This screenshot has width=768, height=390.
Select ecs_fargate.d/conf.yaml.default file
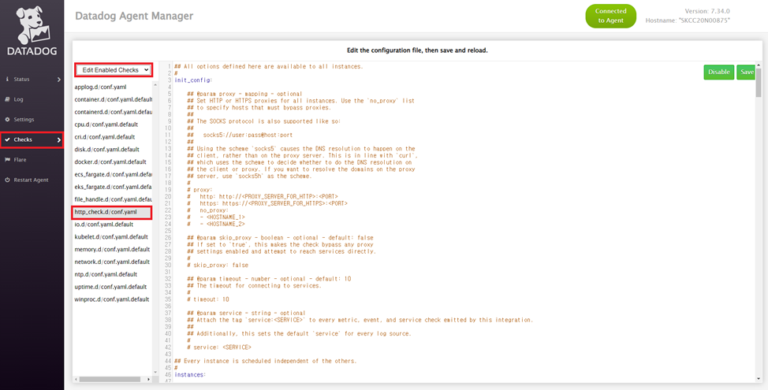[x=113, y=174]
